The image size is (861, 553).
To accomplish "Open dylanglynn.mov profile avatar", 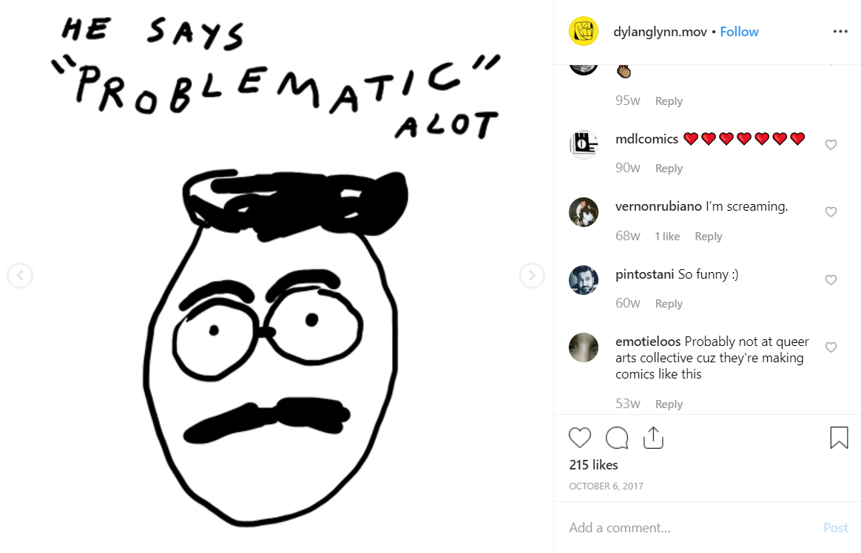I will pos(583,31).
